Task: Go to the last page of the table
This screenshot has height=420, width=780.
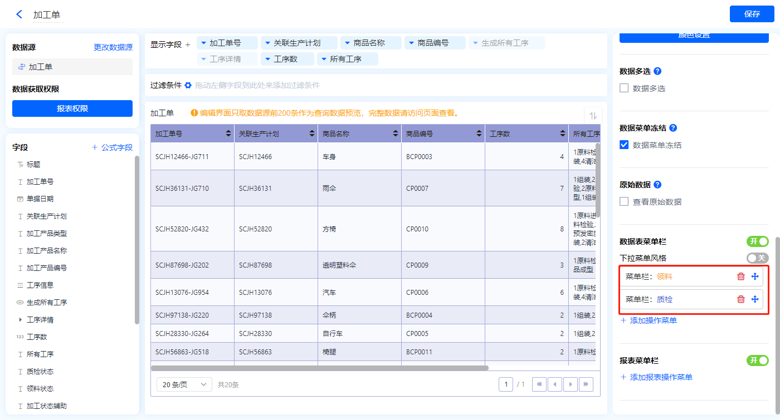Action: [x=586, y=384]
